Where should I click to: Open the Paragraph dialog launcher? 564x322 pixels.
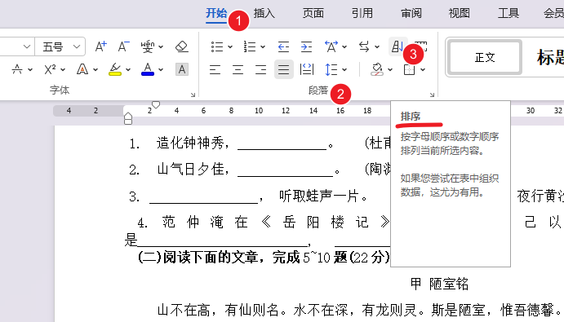(x=432, y=95)
